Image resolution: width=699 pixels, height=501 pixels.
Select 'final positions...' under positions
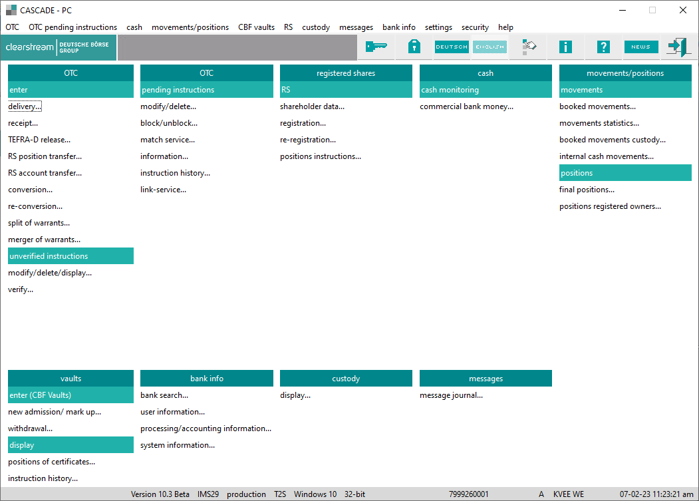(x=587, y=190)
